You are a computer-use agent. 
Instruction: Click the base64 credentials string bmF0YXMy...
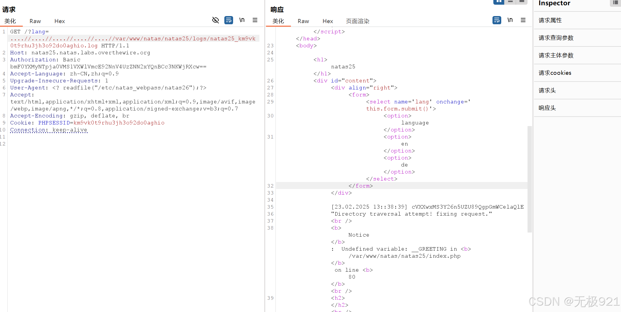(x=108, y=67)
